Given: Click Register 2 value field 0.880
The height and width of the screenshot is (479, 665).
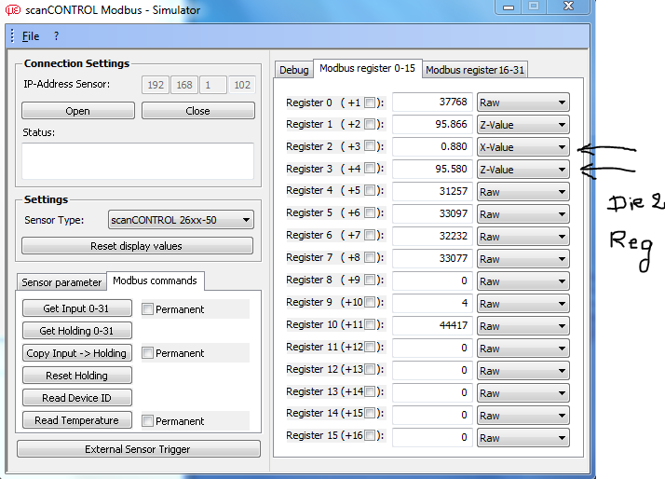Looking at the screenshot, I should pyautogui.click(x=432, y=147).
